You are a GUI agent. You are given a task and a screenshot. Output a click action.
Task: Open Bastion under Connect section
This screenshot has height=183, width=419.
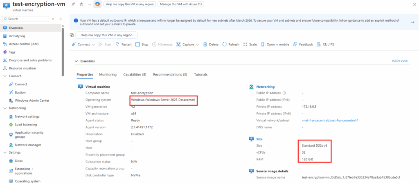[x=20, y=92]
